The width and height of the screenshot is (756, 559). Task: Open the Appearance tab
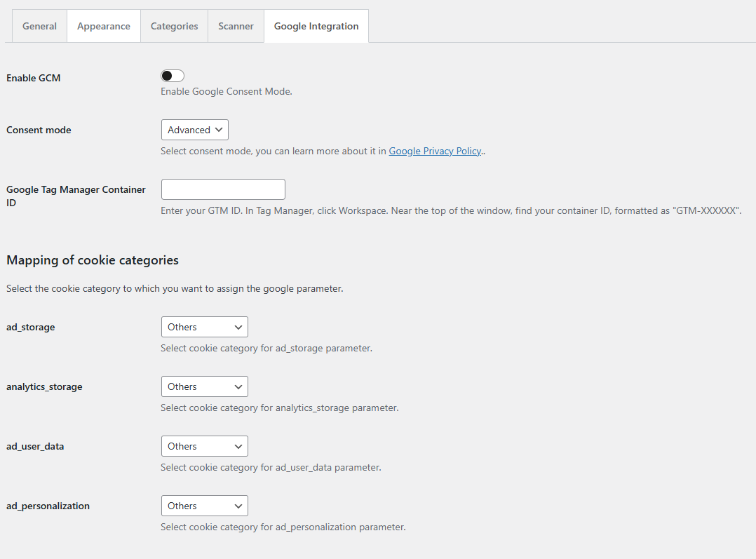(103, 26)
